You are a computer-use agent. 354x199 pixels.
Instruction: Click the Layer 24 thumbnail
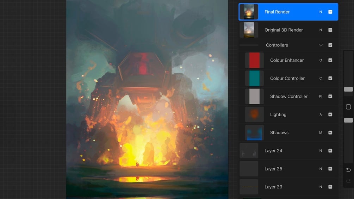click(x=249, y=150)
